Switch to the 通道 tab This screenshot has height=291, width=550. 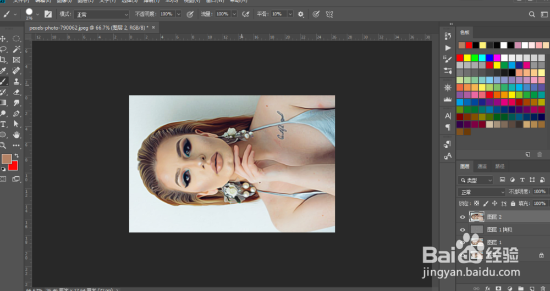482,166
